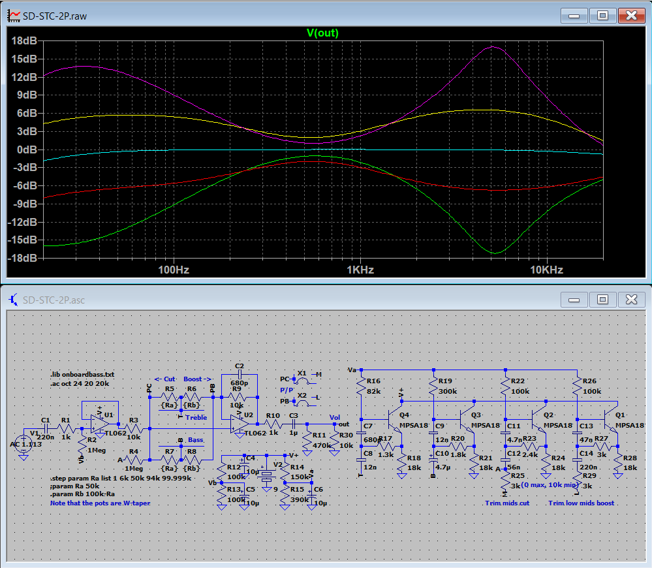The height and width of the screenshot is (568, 652).
Task: Maximize the SD-STC-2P.asc schematic window
Action: (x=602, y=300)
